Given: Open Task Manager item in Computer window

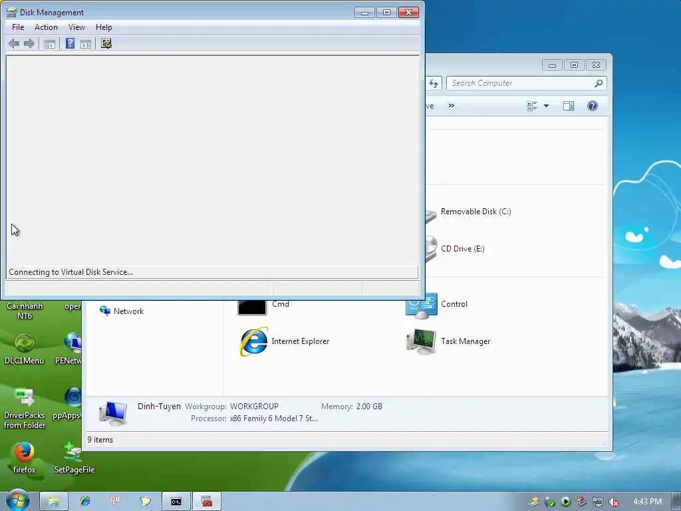Looking at the screenshot, I should [x=448, y=341].
